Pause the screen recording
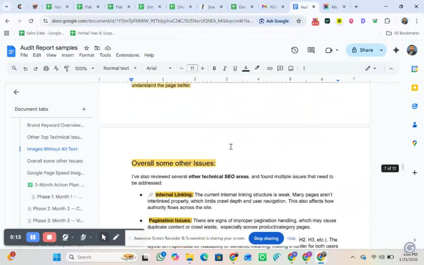This screenshot has width=424, height=265. point(33,237)
